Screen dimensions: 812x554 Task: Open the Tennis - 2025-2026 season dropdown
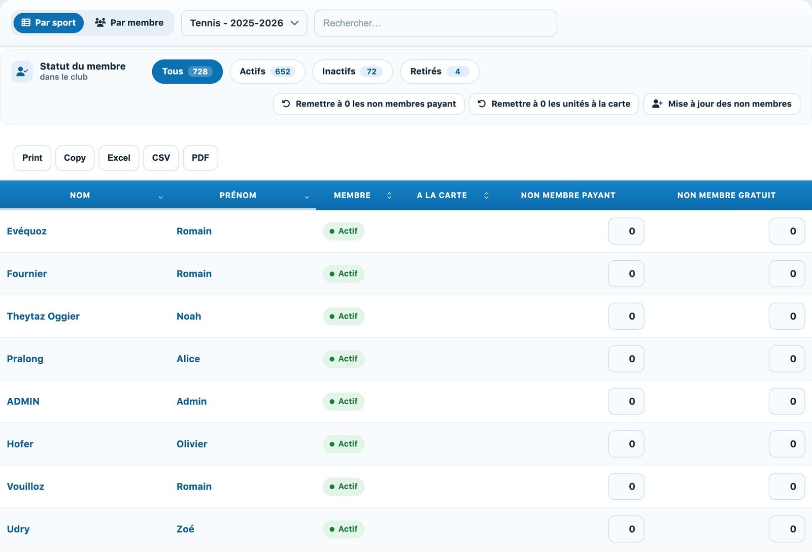coord(244,23)
